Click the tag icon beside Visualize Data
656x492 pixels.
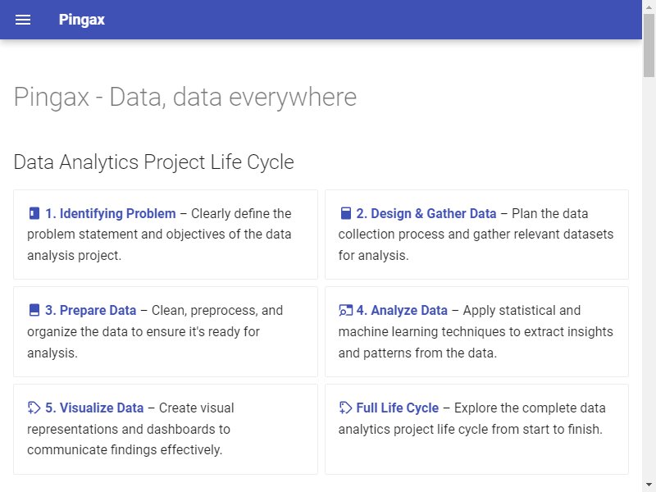click(34, 408)
